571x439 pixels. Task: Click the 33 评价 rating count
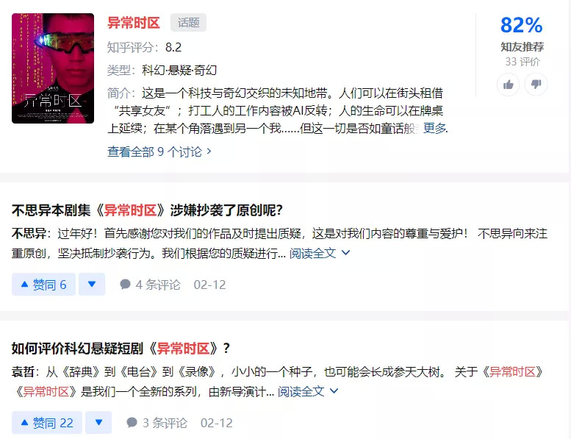pyautogui.click(x=522, y=62)
